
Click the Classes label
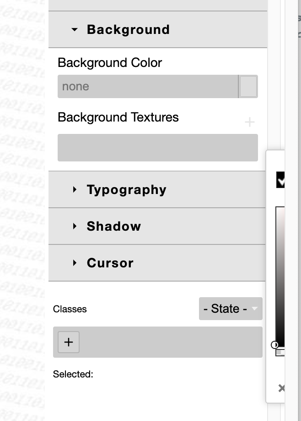click(x=70, y=309)
